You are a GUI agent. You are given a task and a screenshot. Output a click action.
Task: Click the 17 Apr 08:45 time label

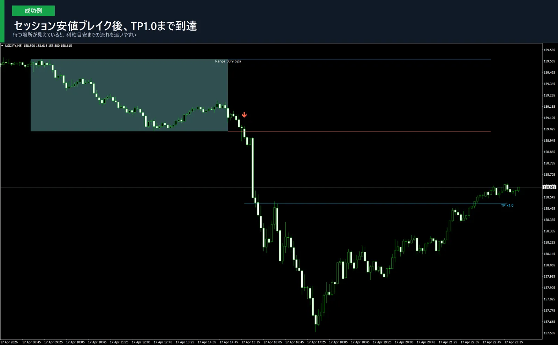pyautogui.click(x=31, y=342)
